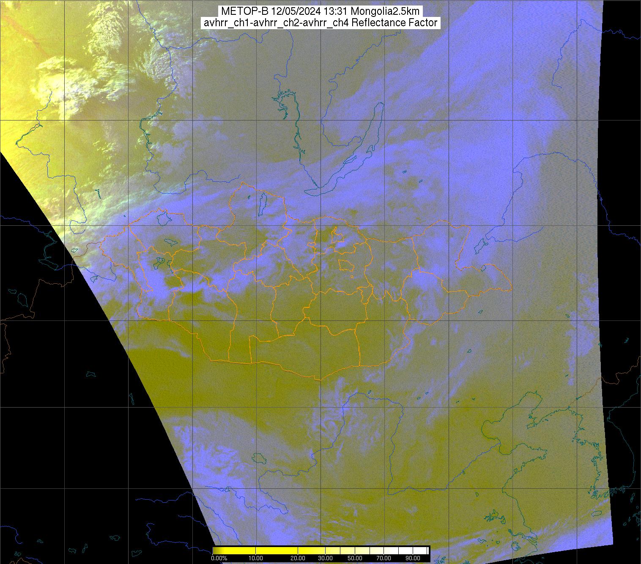Click the 0.00% label on the colorbar
The height and width of the screenshot is (564, 641).
click(x=219, y=558)
